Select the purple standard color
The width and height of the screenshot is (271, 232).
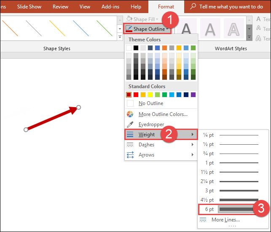[x=193, y=94]
